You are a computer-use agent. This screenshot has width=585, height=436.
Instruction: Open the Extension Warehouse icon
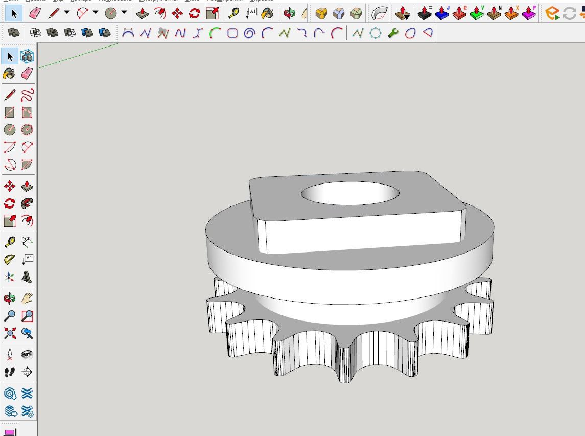point(552,13)
